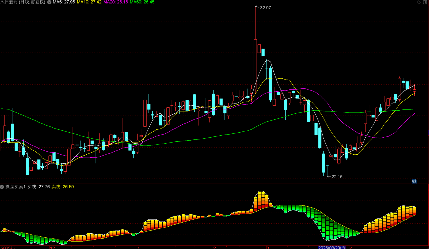Click the 22.16 low price marker

[x=337, y=177]
